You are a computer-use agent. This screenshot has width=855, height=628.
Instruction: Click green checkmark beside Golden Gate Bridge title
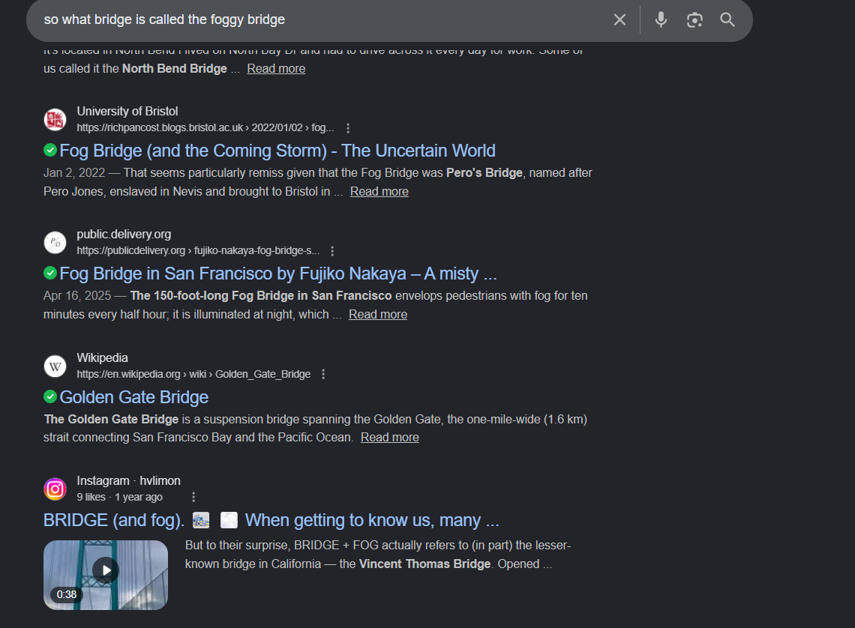click(50, 396)
